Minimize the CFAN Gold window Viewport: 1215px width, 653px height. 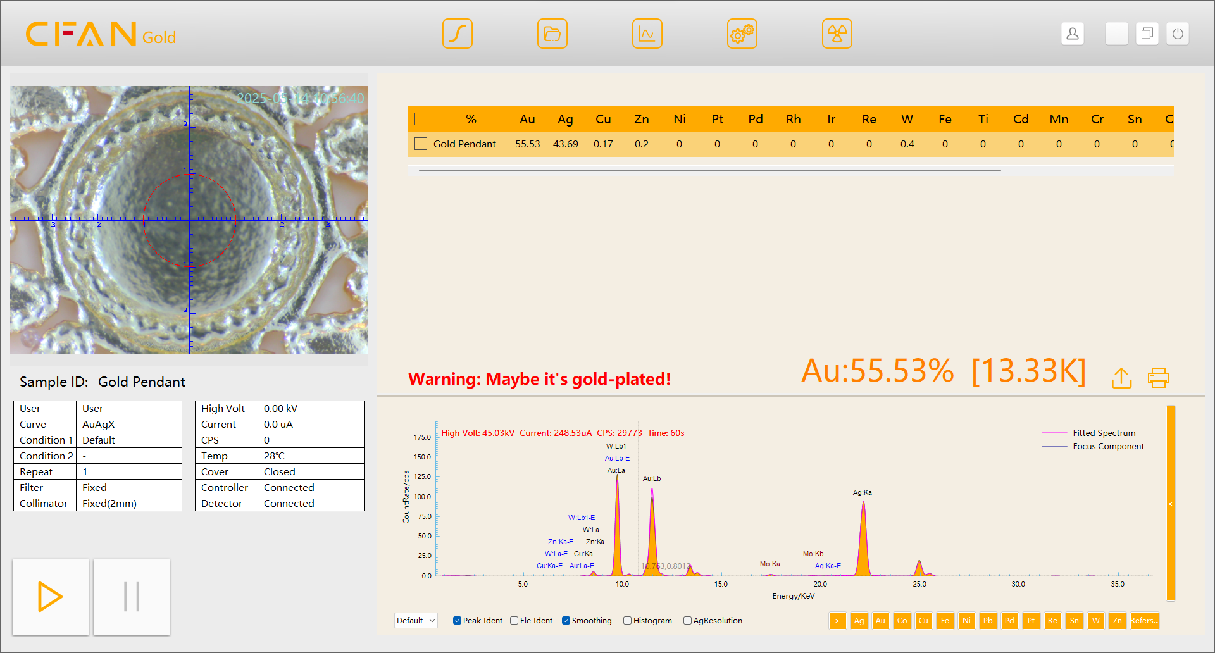(x=1117, y=34)
